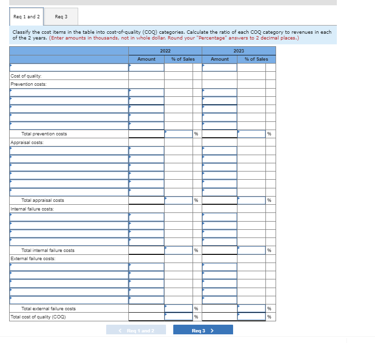
Task: Select 2023 % of Sales for Total cost of quality
Action: pos(251,317)
